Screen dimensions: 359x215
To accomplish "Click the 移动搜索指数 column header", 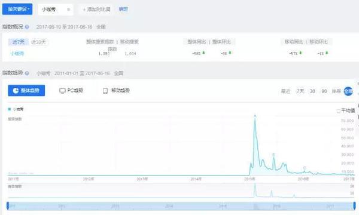I will pos(129,42).
